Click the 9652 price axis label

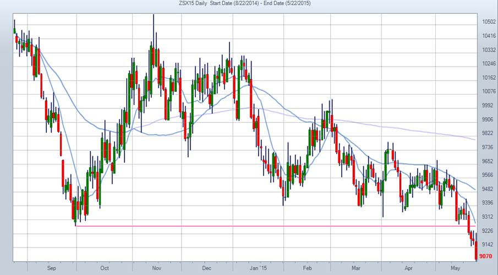tap(486, 161)
